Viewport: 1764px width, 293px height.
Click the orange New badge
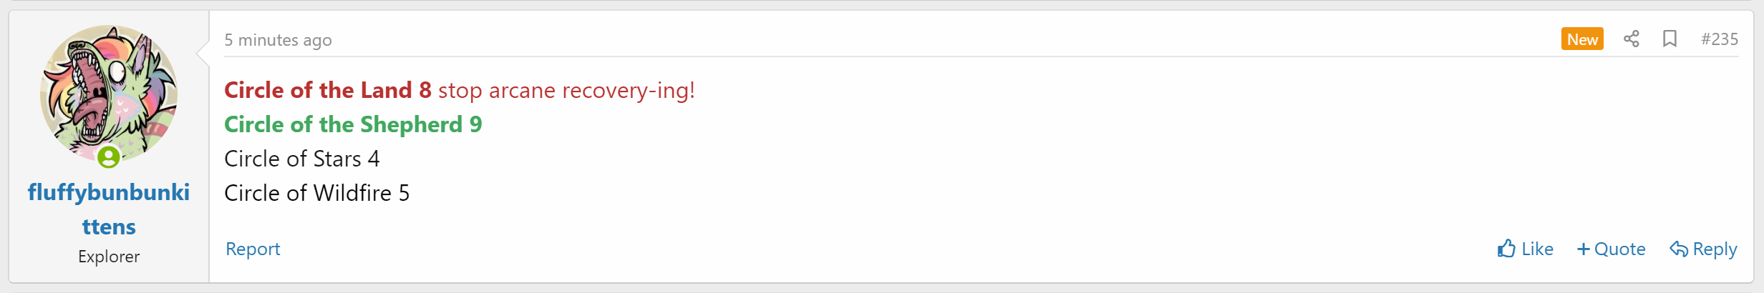click(x=1582, y=39)
